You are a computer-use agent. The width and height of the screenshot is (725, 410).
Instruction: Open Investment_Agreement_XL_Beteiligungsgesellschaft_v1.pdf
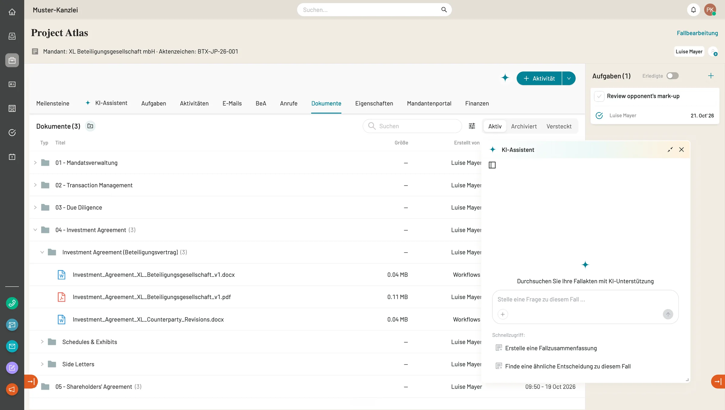(x=152, y=297)
